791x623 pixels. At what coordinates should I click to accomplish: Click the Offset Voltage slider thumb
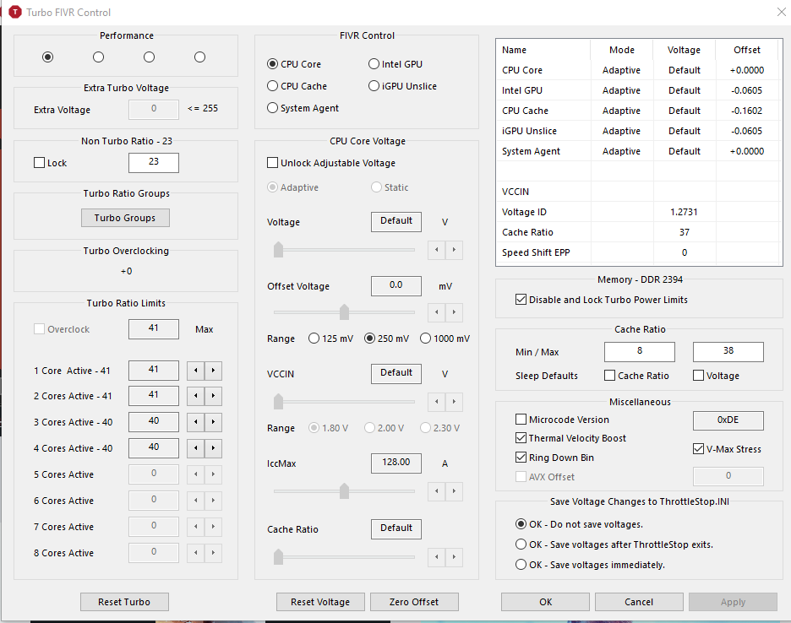[x=345, y=311]
